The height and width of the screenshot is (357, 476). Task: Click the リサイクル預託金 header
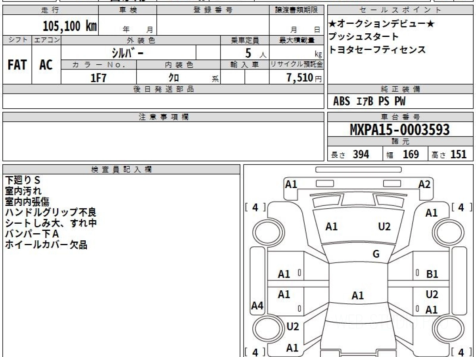(x=297, y=65)
